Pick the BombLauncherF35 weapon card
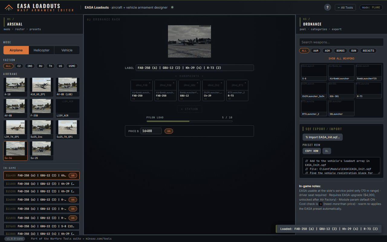This screenshot has height=242, width=387. click(x=369, y=72)
